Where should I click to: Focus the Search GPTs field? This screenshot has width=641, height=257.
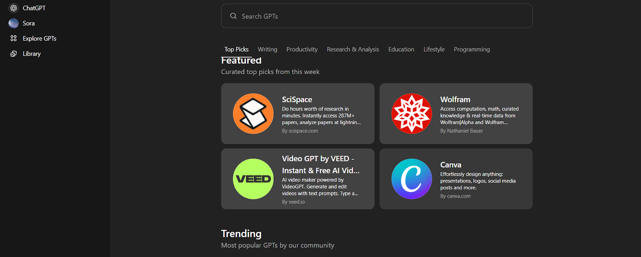coord(377,16)
